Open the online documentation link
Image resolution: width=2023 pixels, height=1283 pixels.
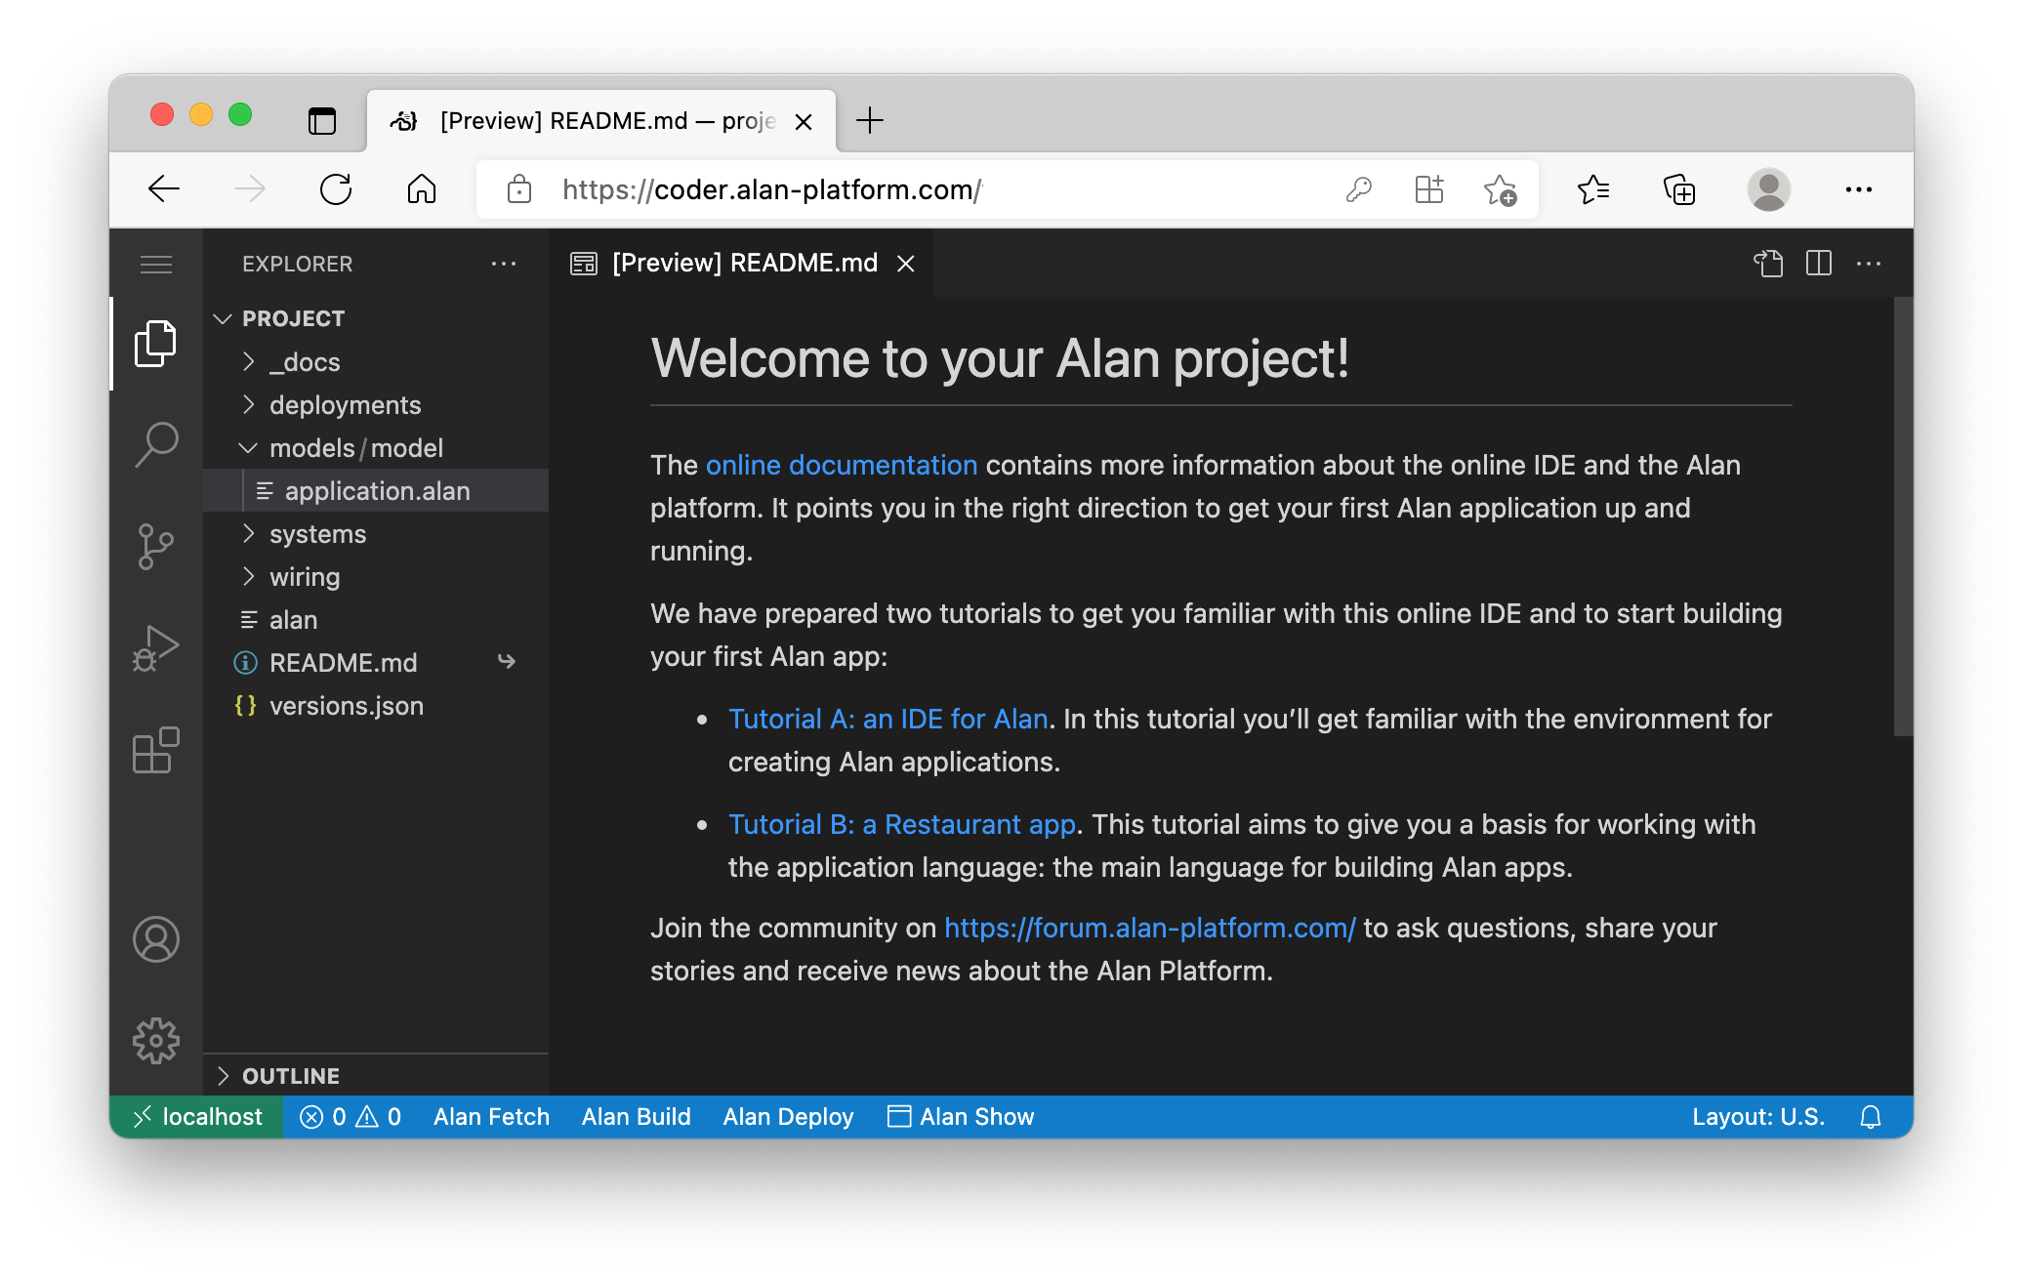841,465
